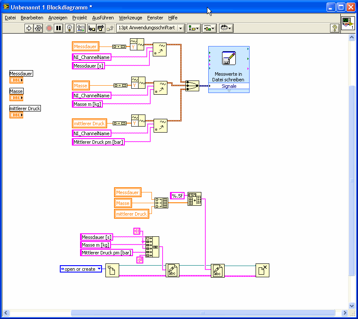358x319 pixels.
Task: Click vertical scrollbar down arrow
Action: (x=352, y=306)
